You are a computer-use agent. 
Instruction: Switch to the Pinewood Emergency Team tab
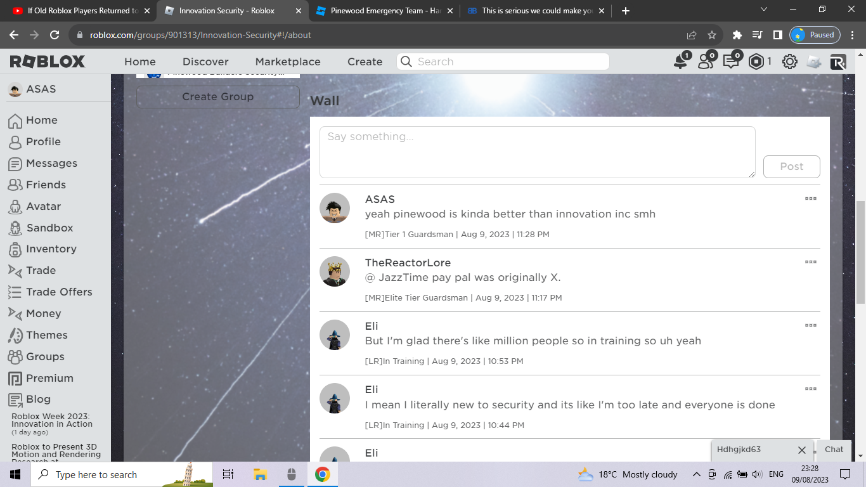coord(384,11)
